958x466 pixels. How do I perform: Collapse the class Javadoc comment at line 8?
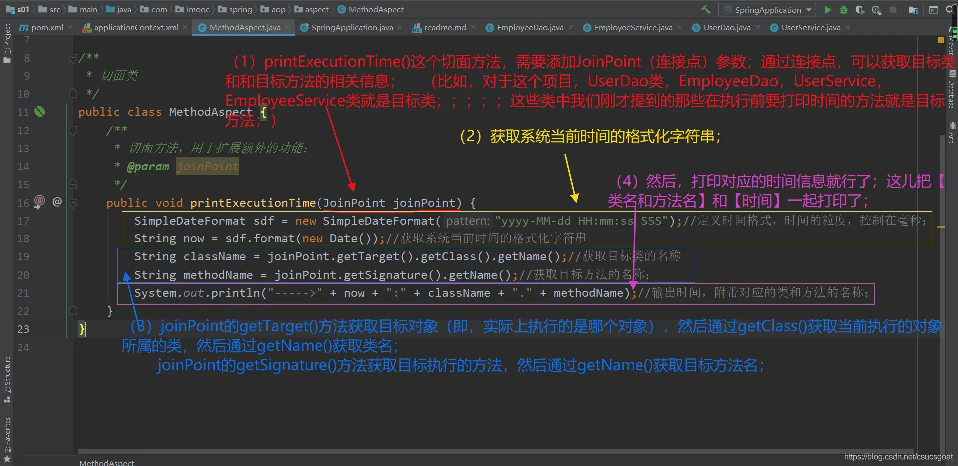pyautogui.click(x=73, y=58)
